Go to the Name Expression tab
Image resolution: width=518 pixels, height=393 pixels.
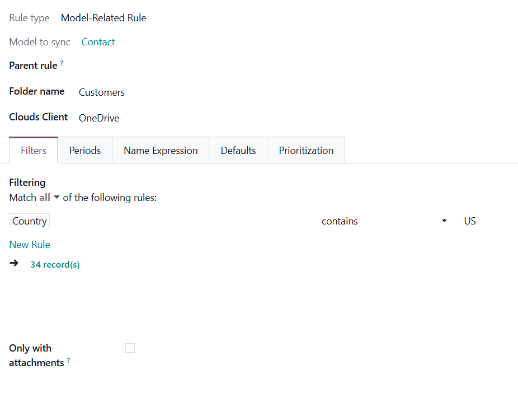coord(161,151)
